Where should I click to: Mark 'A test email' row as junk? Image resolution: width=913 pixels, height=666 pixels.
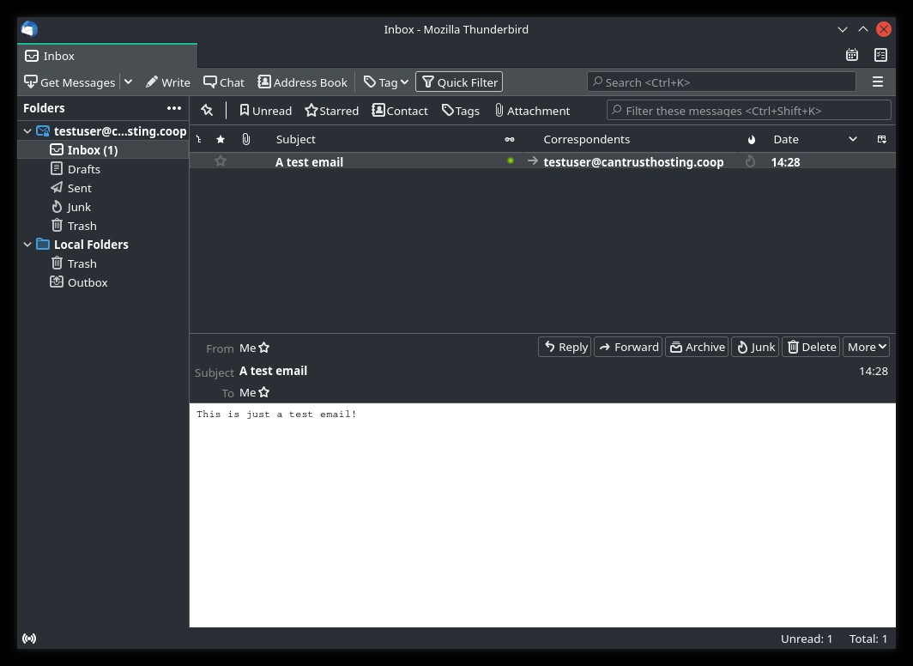pos(750,161)
